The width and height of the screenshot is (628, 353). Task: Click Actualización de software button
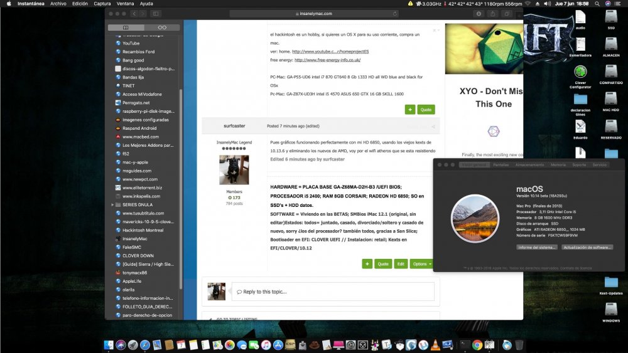point(587,248)
